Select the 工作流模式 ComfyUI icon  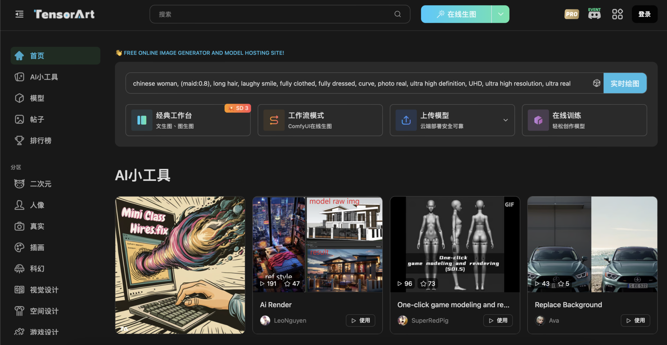click(274, 120)
